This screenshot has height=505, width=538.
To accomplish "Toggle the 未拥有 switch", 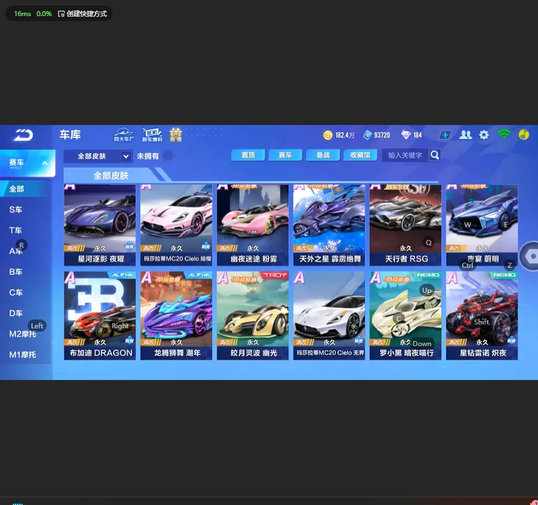I will [x=168, y=156].
